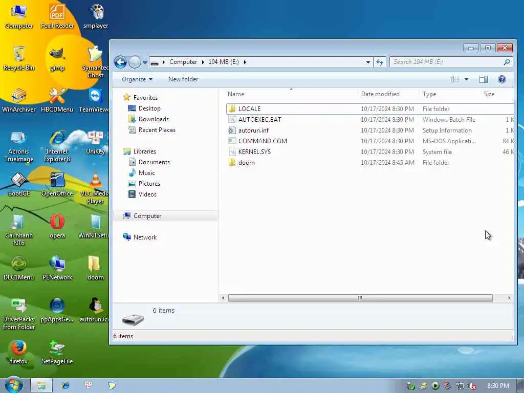Open the Videos library
The image size is (524, 393).
pyautogui.click(x=147, y=194)
